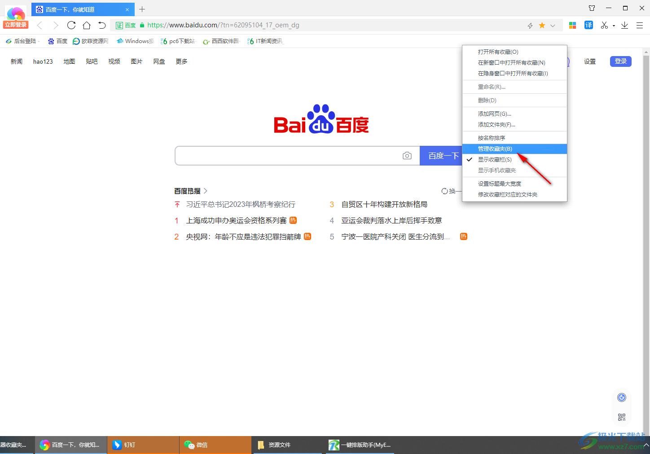Open the 西西软件园 bookmark
The image size is (650, 454).
(x=221, y=41)
